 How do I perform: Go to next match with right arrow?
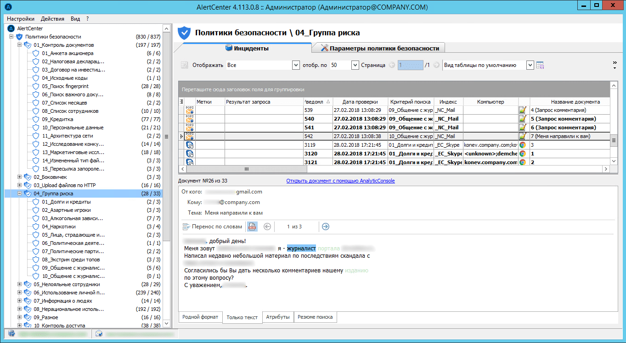pyautogui.click(x=325, y=227)
